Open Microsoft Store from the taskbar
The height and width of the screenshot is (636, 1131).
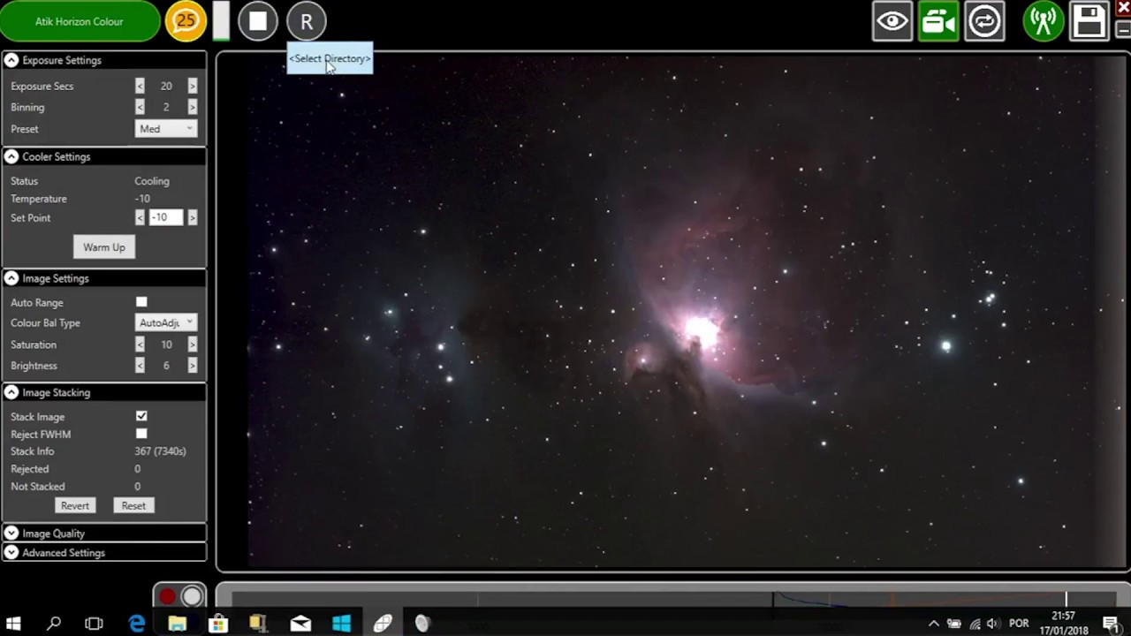tap(218, 624)
